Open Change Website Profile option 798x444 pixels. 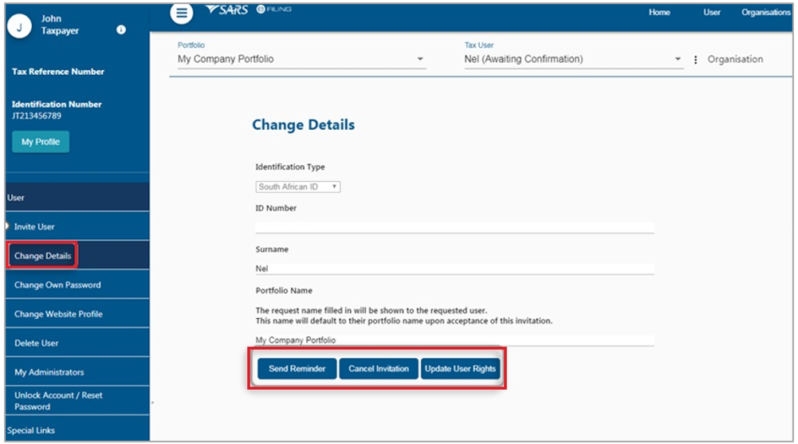[77, 314]
